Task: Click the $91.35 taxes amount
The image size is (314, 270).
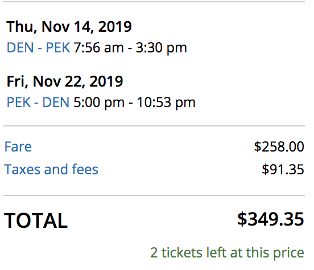Action: [x=283, y=169]
